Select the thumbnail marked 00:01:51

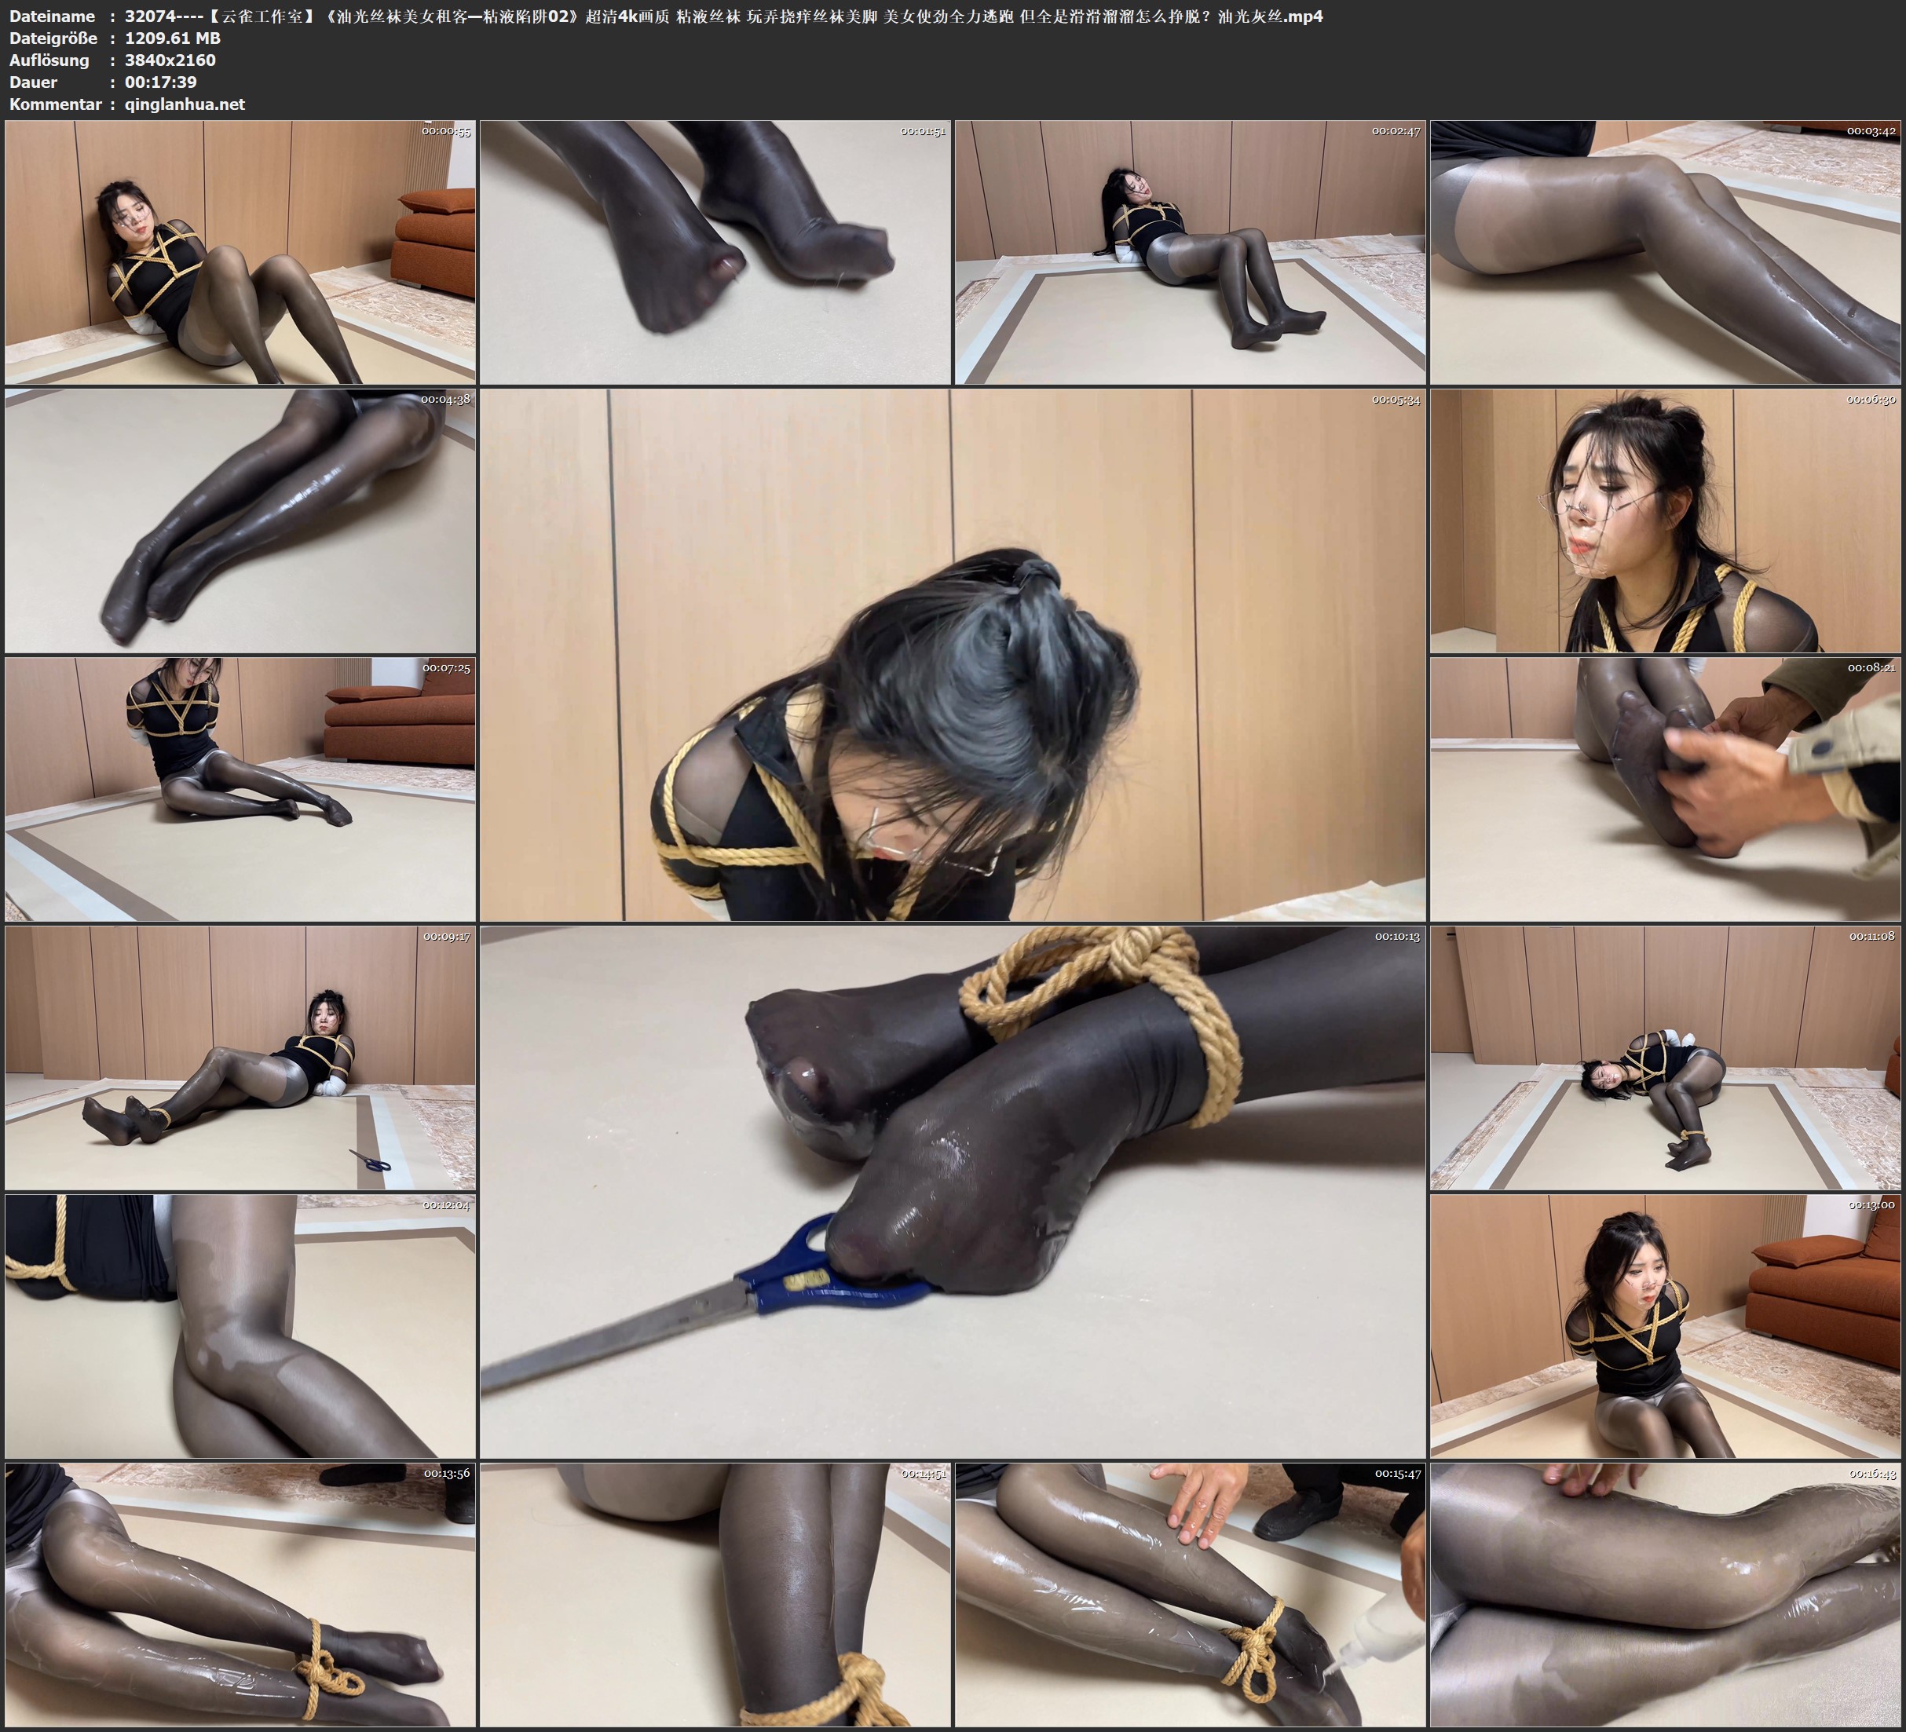coord(715,253)
